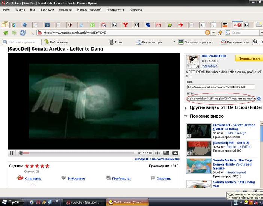The width and height of the screenshot is (263, 206).
Task: Expand Другие видео от DeiLiciousFriDei section
Action: coord(186,108)
